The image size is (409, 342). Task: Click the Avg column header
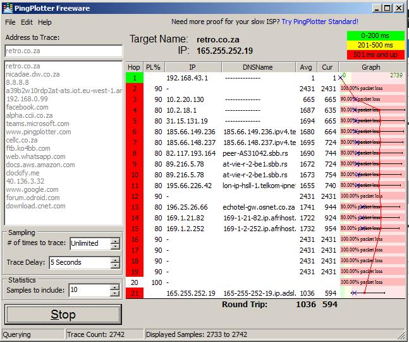coord(306,67)
